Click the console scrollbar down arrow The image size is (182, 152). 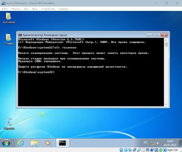[166, 104]
